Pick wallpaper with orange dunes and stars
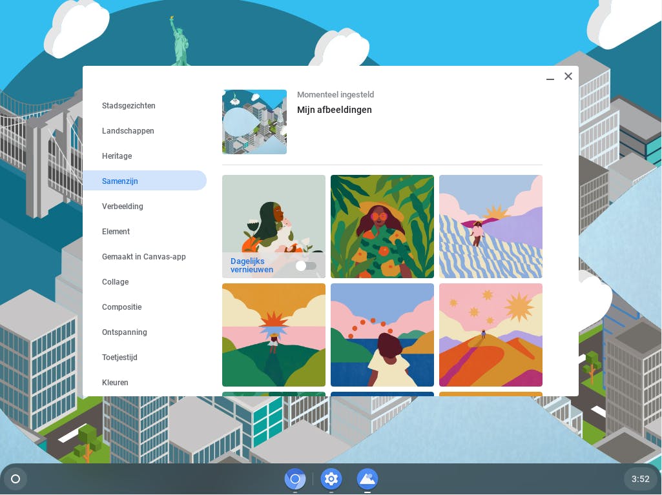662x495 pixels. point(491,335)
